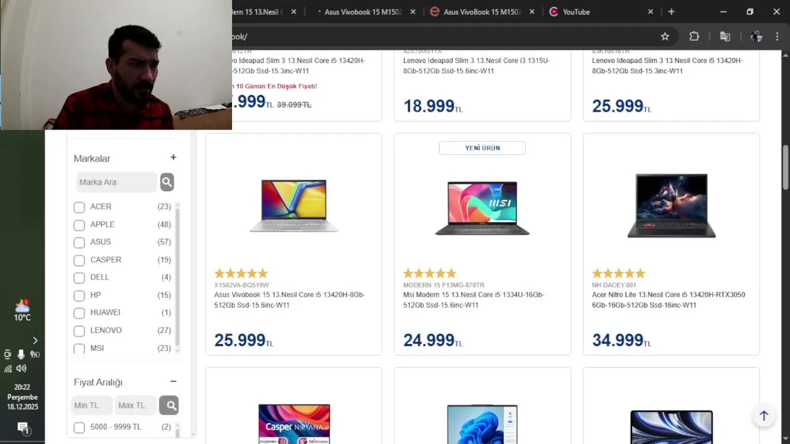Viewport: 790px width, 444px height.
Task: Open the weather widget showing 10°C
Action: 22,310
